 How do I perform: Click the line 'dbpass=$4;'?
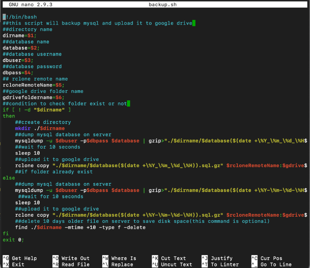(x=18, y=72)
